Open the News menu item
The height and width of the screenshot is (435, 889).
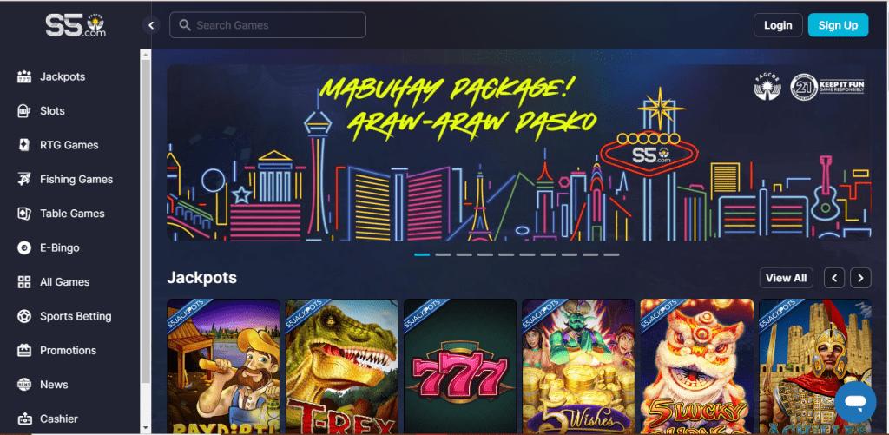[x=54, y=385]
